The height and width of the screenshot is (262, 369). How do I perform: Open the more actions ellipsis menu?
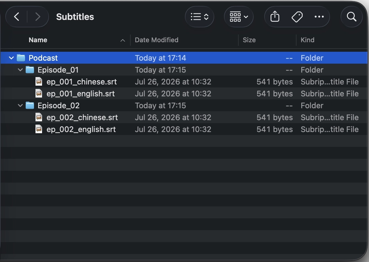319,17
